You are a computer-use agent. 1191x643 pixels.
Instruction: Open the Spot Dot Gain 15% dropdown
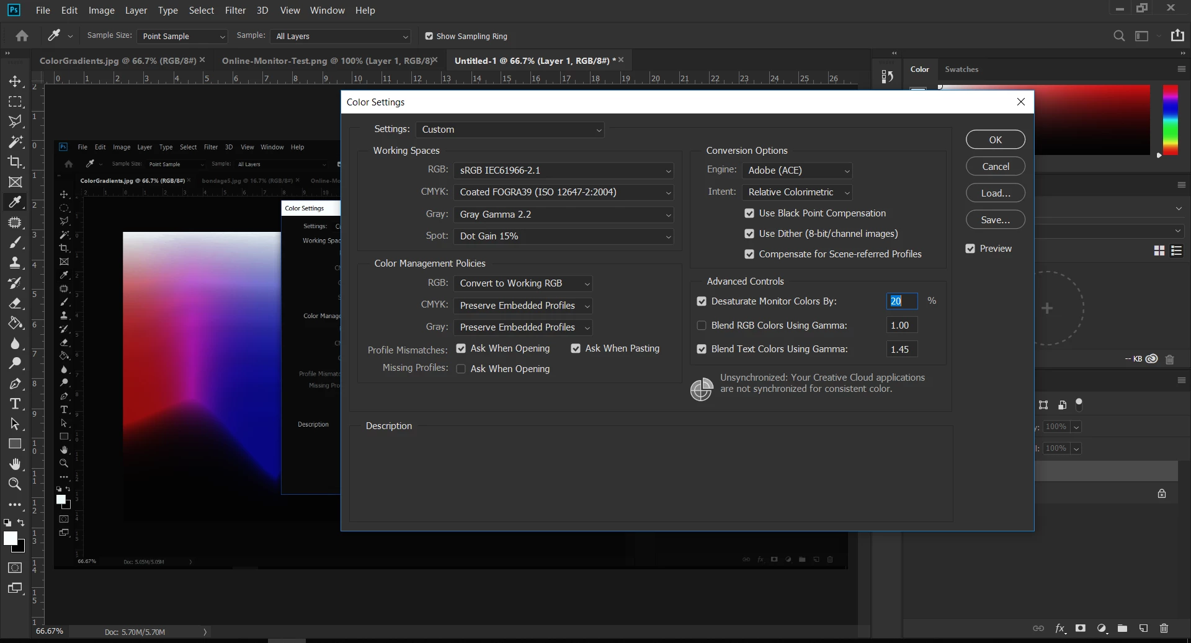coord(563,236)
